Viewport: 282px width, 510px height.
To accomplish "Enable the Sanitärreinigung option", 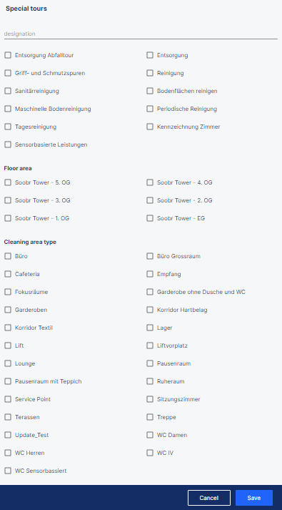I will point(8,91).
